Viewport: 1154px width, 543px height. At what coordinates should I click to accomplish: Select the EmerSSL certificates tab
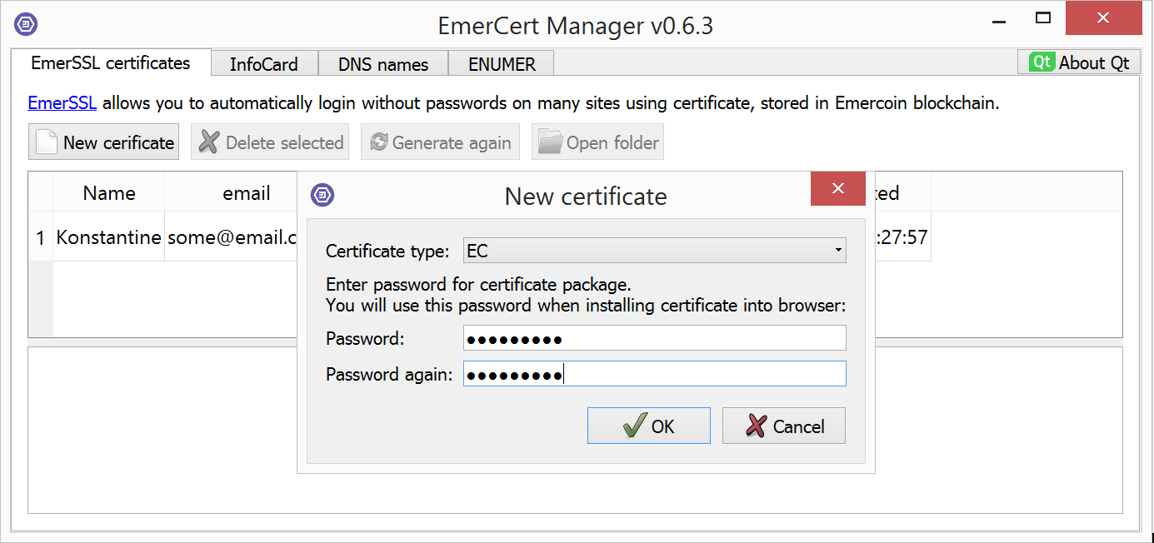point(110,62)
